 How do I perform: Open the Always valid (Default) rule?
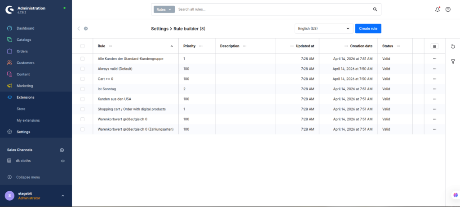[x=115, y=69]
